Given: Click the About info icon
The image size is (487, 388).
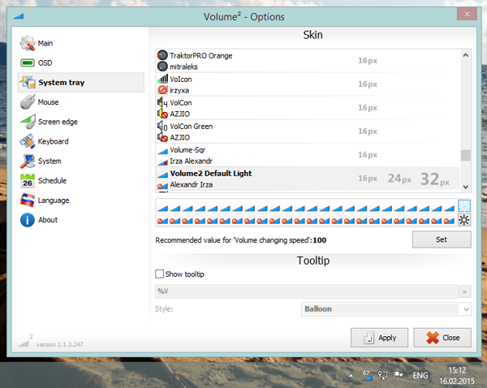Looking at the screenshot, I should [28, 220].
